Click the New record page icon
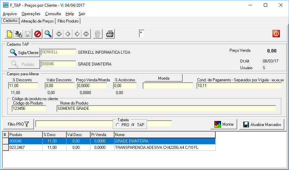The width and height of the screenshot is (289, 170). [x=9, y=34]
